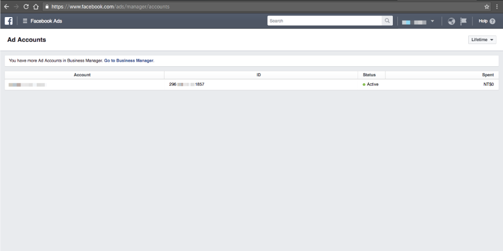Click the green Active status dot

tap(364, 84)
